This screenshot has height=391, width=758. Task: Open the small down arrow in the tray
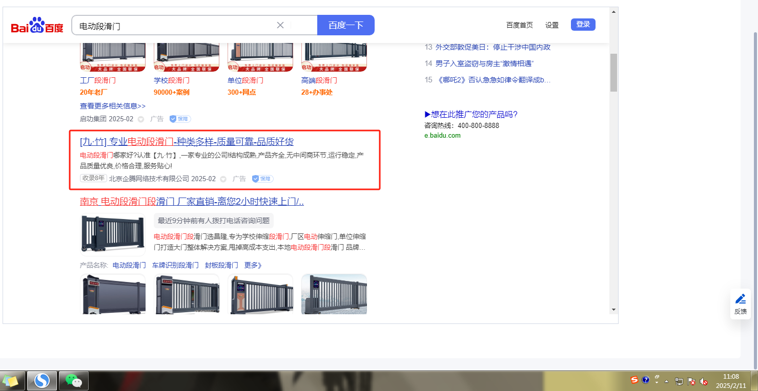click(x=657, y=383)
